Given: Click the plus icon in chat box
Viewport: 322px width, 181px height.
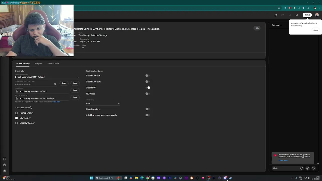Looking at the screenshot, I should coord(308,168).
